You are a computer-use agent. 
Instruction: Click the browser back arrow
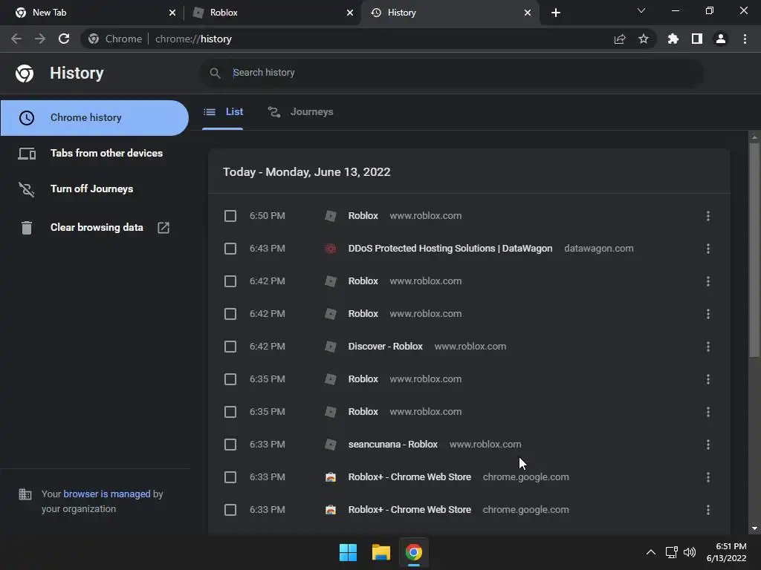pos(16,39)
